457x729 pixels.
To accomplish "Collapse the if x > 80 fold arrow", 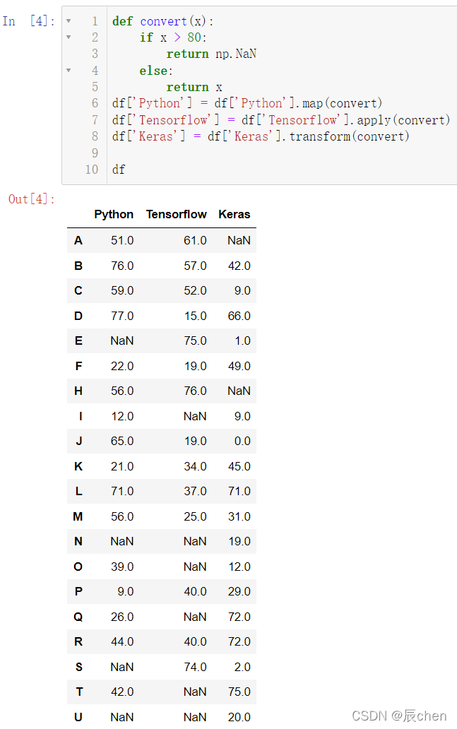I will [69, 37].
